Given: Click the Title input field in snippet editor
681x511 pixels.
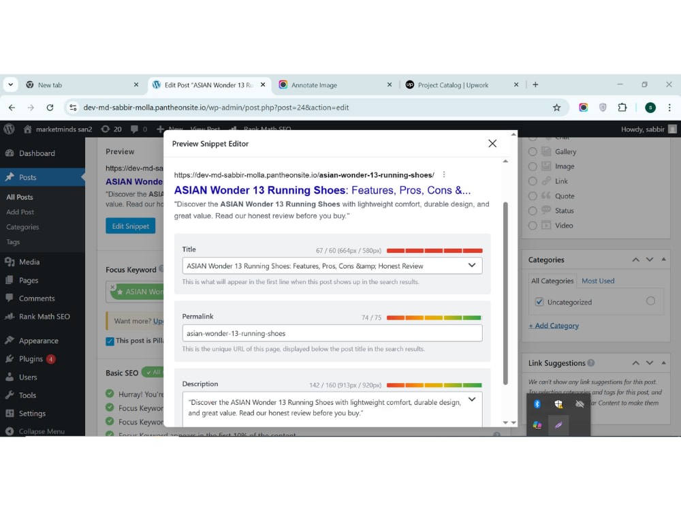Looking at the screenshot, I should coord(332,266).
